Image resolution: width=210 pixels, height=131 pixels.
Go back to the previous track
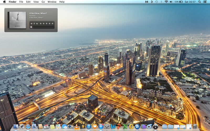tap(31, 24)
